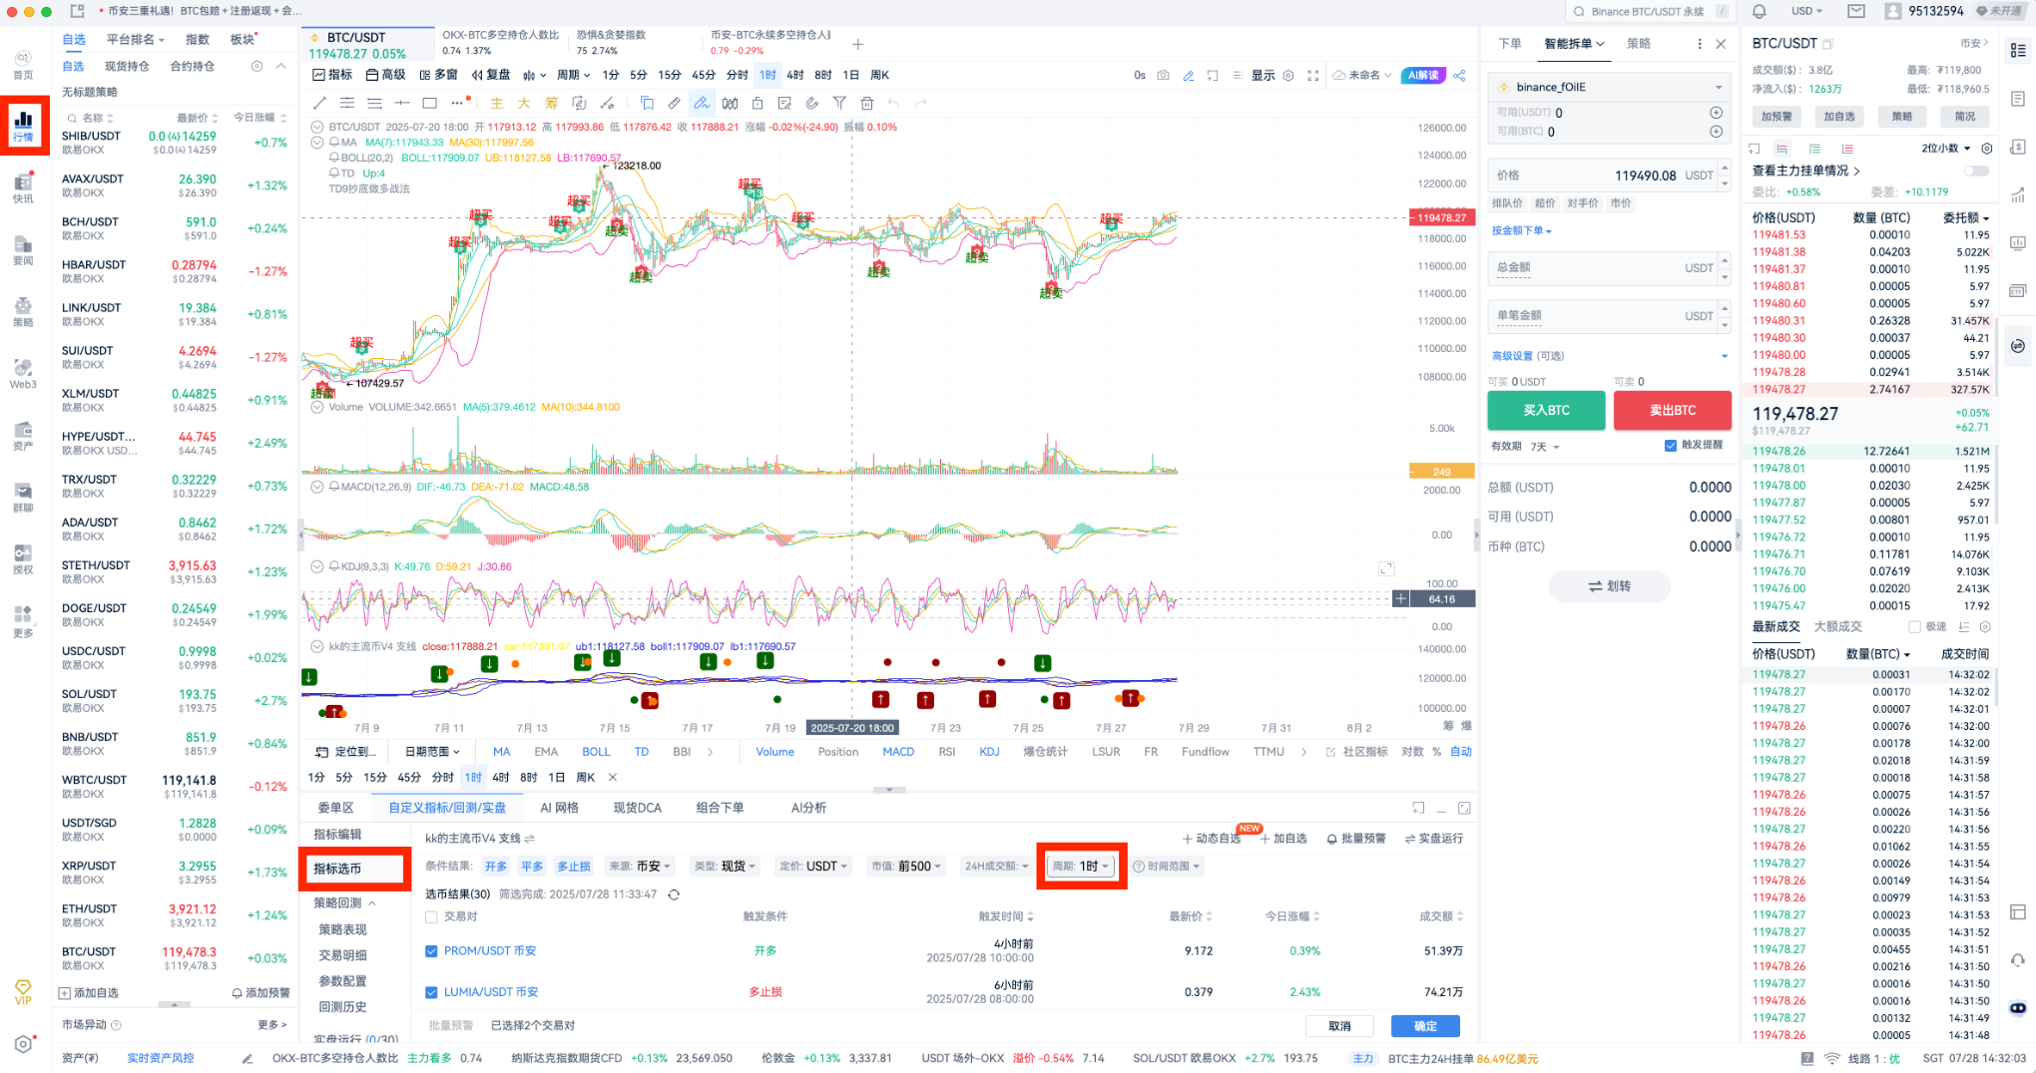2036x1073 pixels.
Task: Toggle the 开多 condition filter
Action: click(496, 867)
